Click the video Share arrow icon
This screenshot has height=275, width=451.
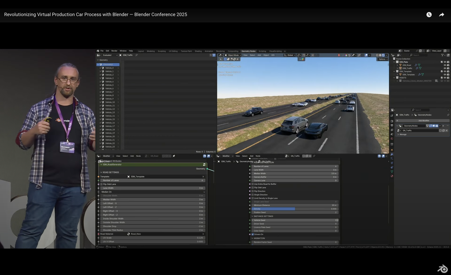pyautogui.click(x=441, y=15)
